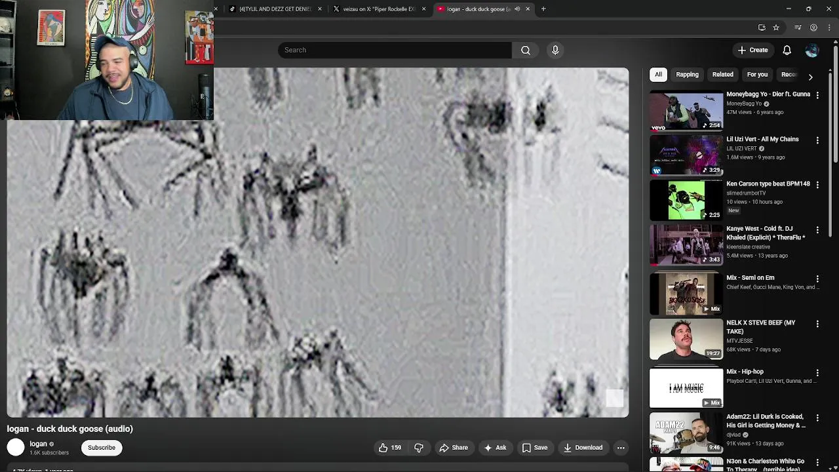839x472 pixels.
Task: Like the video with thumbs up
Action: [x=389, y=448]
